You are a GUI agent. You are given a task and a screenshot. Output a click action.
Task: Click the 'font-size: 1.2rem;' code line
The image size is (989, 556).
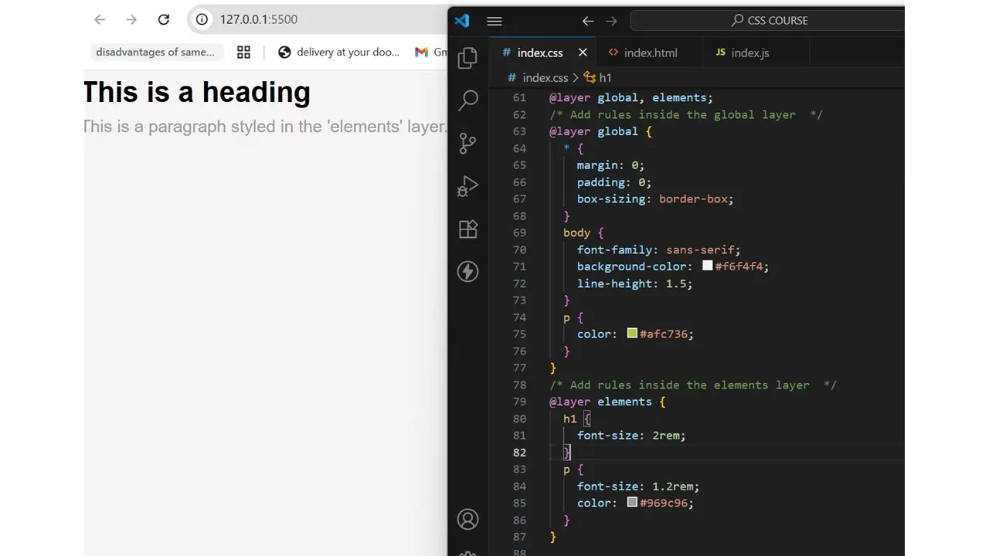pos(638,486)
